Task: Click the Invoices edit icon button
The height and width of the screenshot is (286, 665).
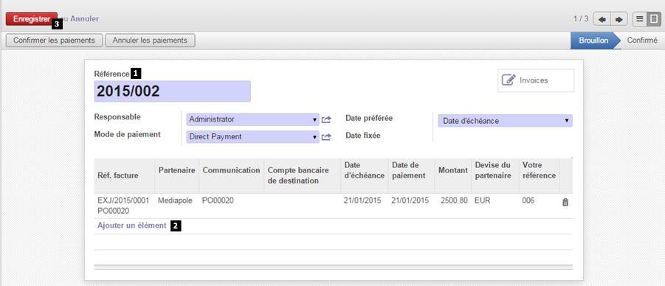Action: (x=536, y=80)
